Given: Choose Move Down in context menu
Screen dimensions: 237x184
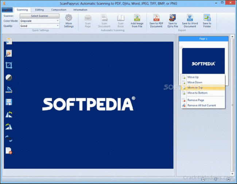Looking at the screenshot, I should pyautogui.click(x=203, y=82).
